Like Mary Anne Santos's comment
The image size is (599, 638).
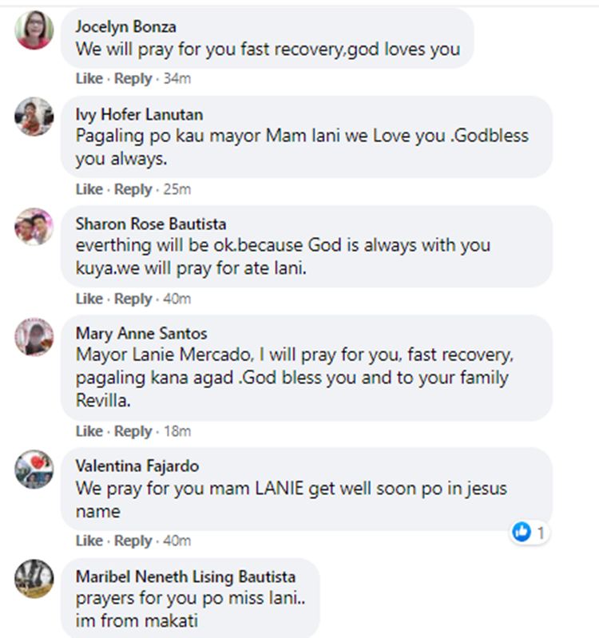point(89,431)
